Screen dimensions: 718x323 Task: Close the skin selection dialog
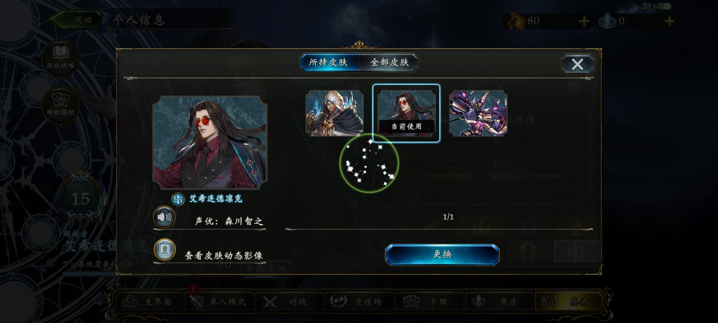coord(577,64)
